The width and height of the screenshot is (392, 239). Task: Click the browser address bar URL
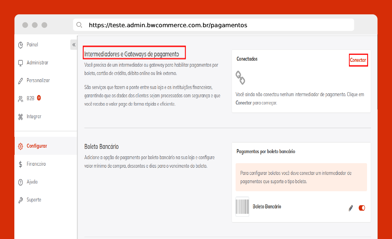[168, 25]
